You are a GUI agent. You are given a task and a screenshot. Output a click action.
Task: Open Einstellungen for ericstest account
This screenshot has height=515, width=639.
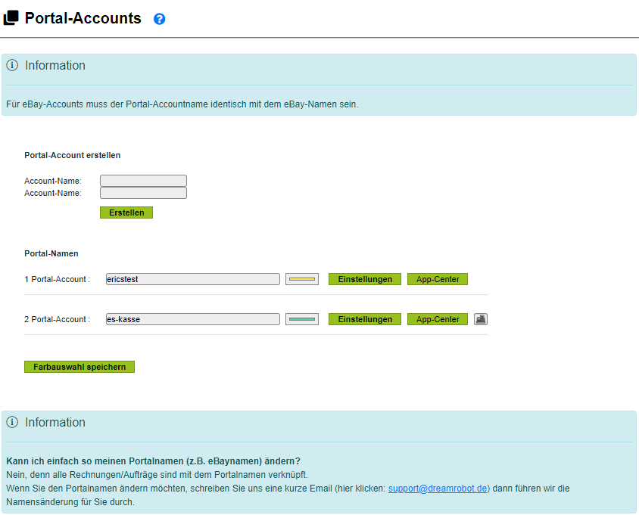[x=365, y=279]
